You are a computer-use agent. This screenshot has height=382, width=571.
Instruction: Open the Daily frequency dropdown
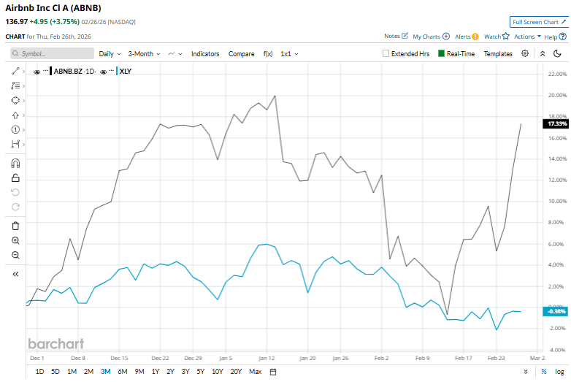pos(110,54)
